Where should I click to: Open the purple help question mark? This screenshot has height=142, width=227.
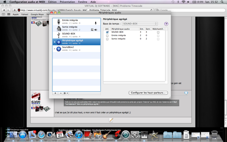coord(166,24)
